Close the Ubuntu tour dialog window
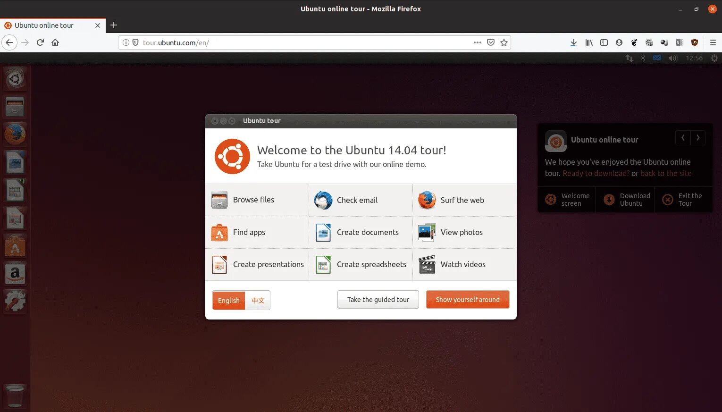722x412 pixels. click(215, 121)
